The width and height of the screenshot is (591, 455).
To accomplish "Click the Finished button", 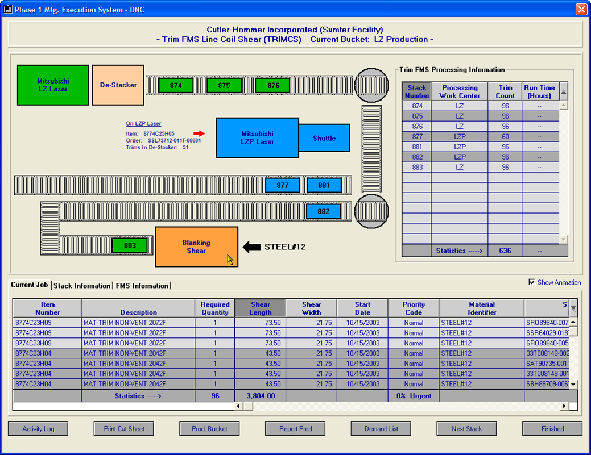I will [552, 429].
